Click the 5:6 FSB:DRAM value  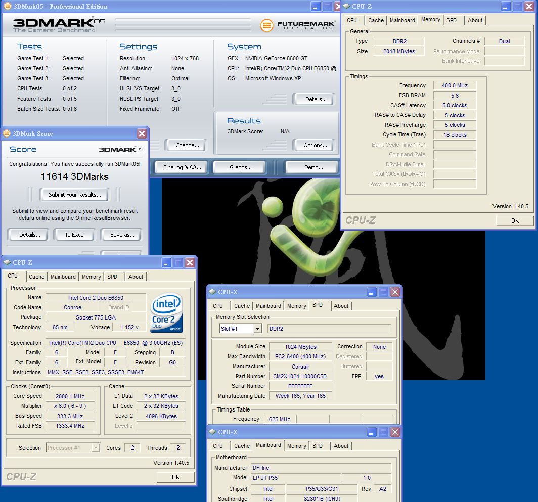click(x=455, y=96)
